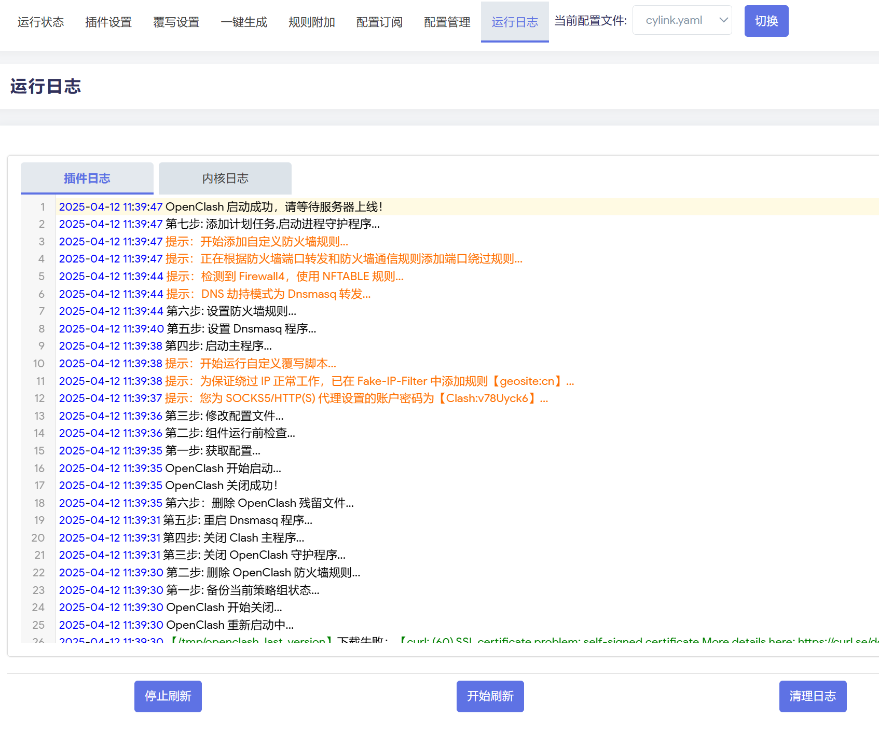This screenshot has width=879, height=732.
Task: Open the 运行状态 tab
Action: 40,22
